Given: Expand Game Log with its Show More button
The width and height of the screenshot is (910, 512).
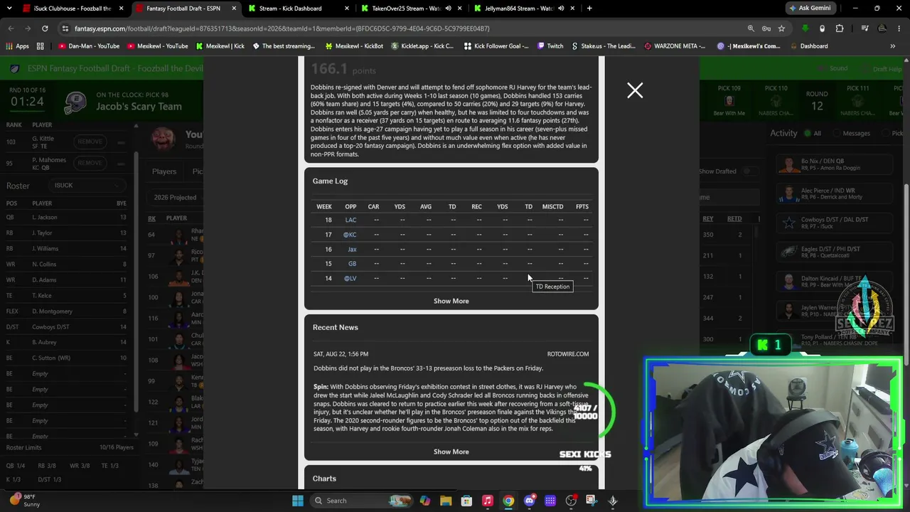Looking at the screenshot, I should coord(451,301).
